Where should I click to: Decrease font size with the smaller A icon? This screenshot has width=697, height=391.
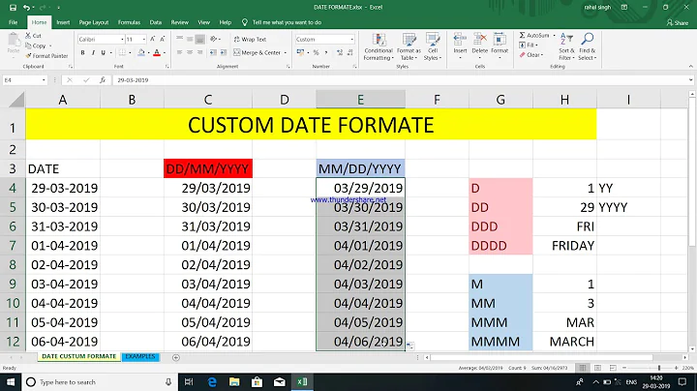pyautogui.click(x=163, y=39)
